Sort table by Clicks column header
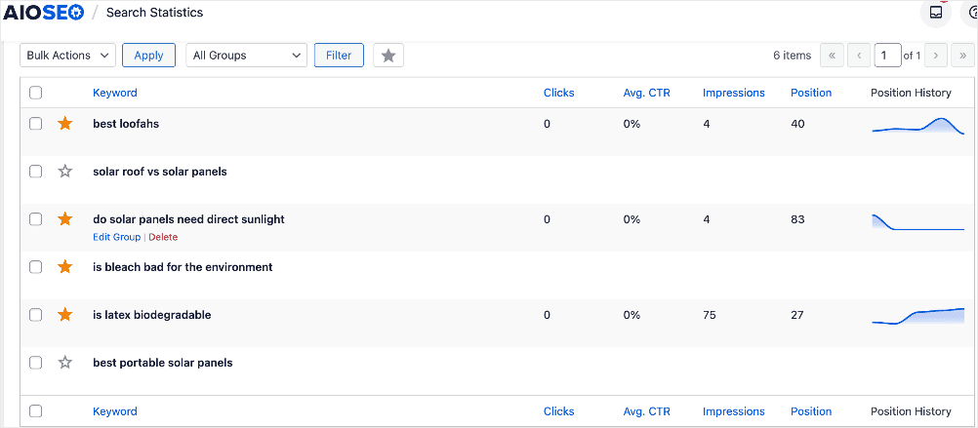This screenshot has height=428, width=978. pyautogui.click(x=559, y=93)
